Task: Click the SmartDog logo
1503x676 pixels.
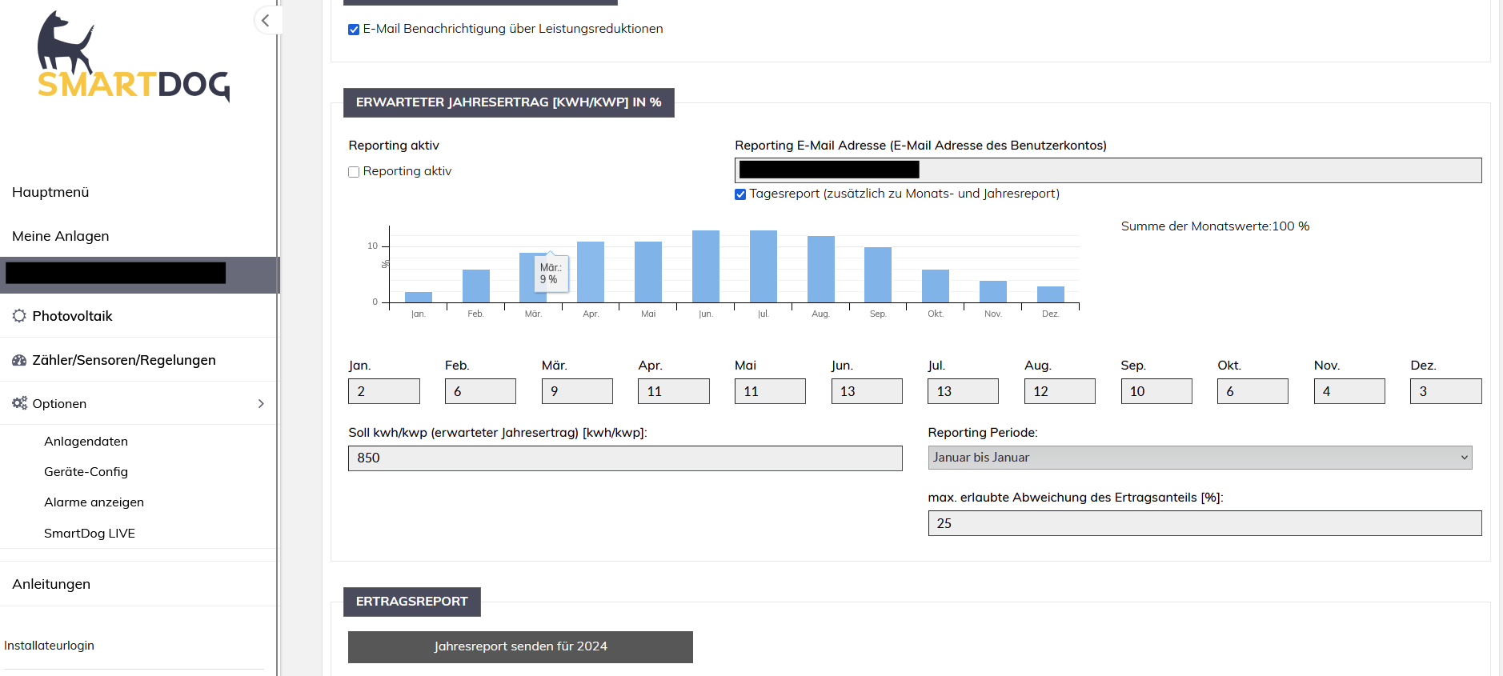Action: [133, 58]
